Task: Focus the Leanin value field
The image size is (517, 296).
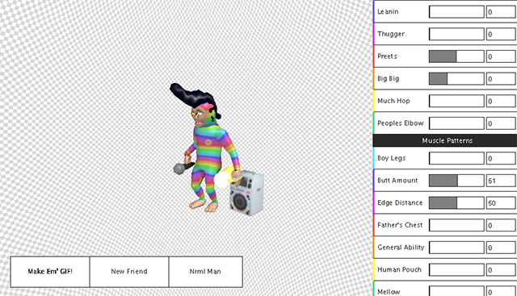Action: coord(501,12)
